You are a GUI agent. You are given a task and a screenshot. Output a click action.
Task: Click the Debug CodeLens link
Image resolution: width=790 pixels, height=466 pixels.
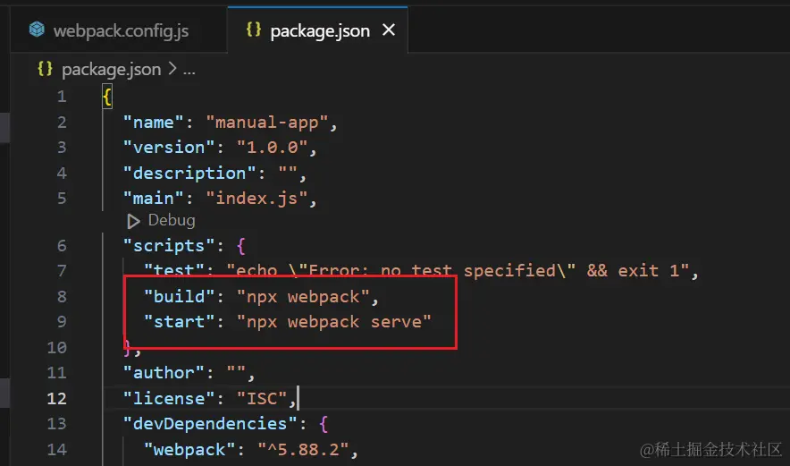(172, 220)
